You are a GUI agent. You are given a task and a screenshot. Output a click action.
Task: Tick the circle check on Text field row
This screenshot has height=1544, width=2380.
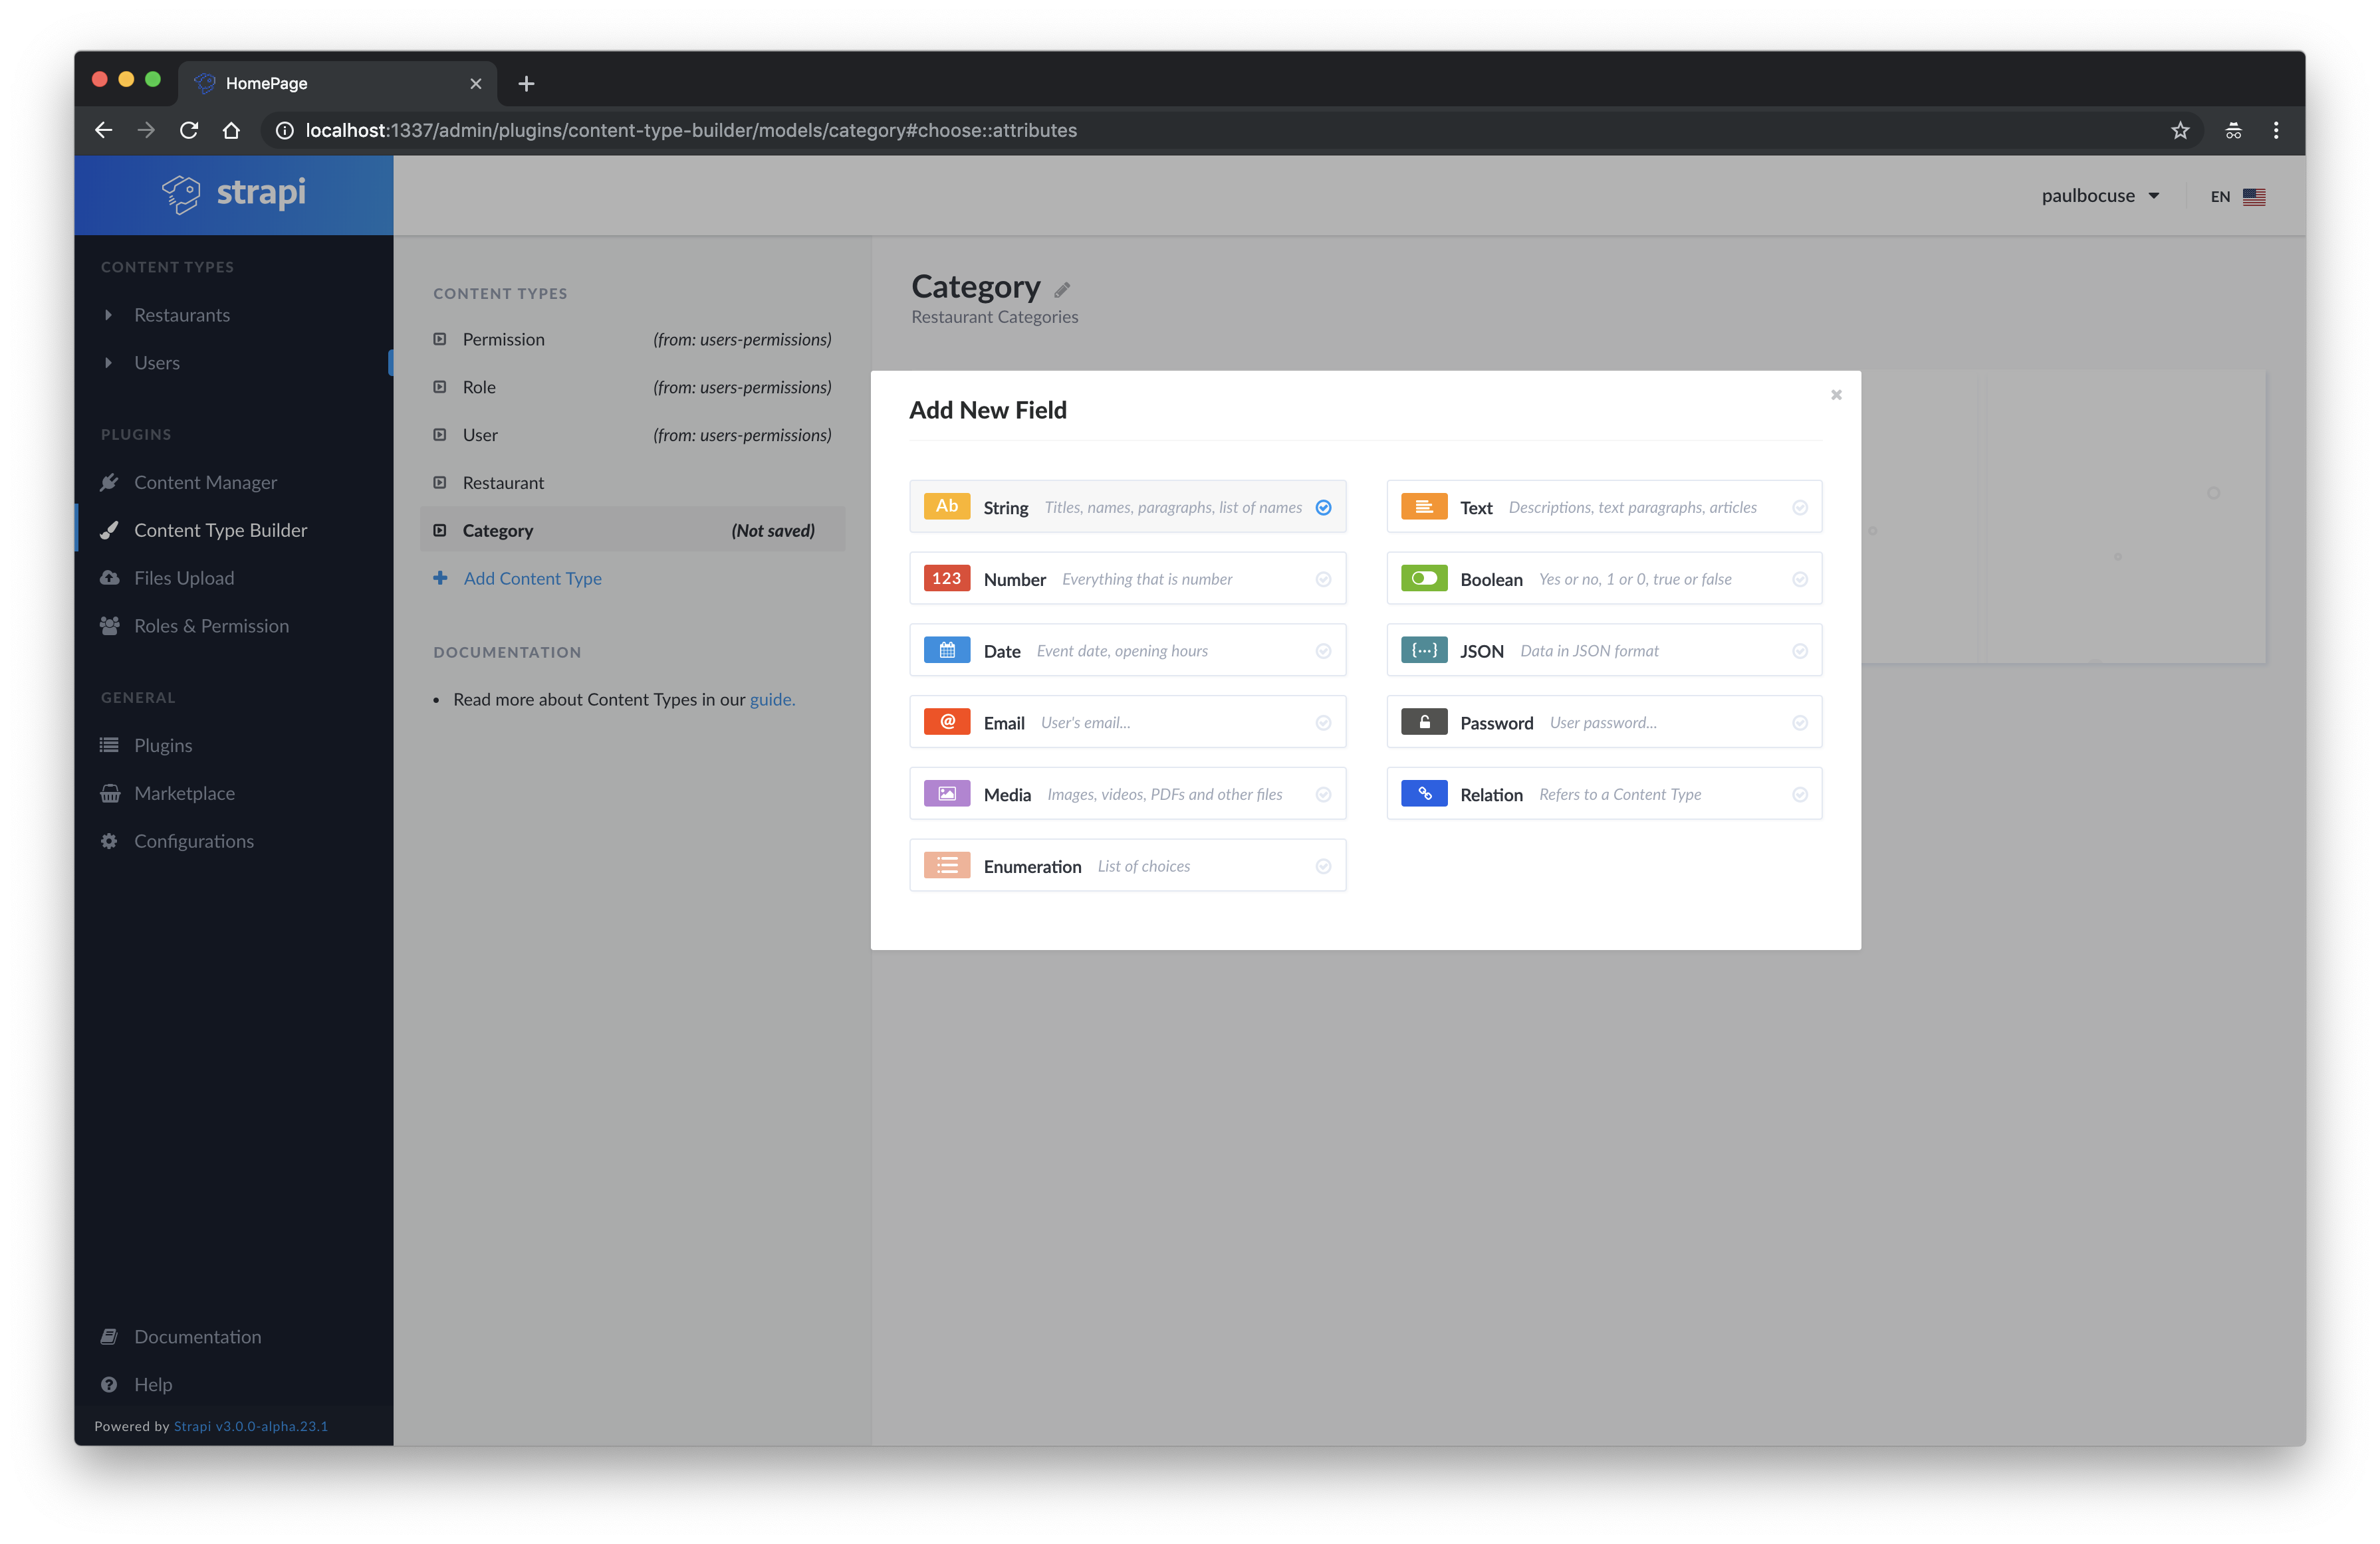(x=1799, y=508)
